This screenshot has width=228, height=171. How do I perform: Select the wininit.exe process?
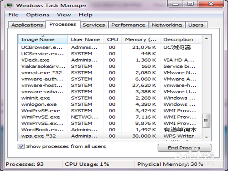[x=110, y=98]
